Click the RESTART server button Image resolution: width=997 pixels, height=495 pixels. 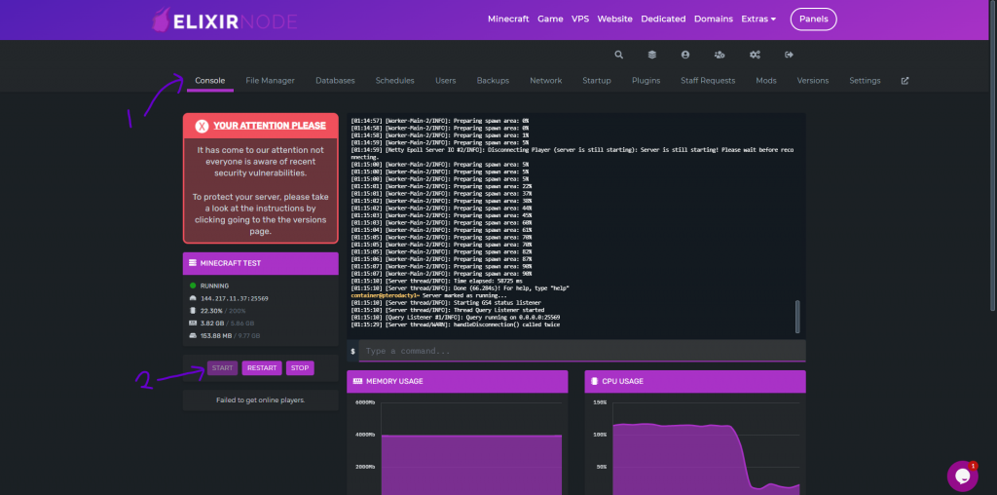262,367
